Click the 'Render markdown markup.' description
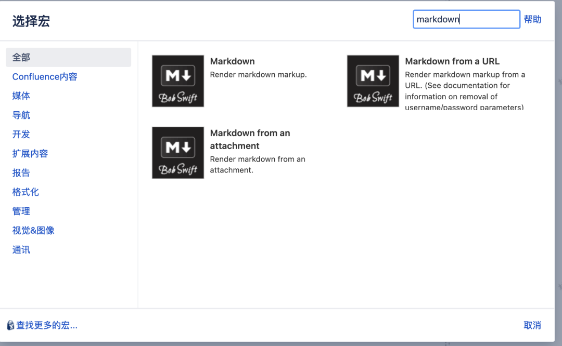 (x=258, y=74)
